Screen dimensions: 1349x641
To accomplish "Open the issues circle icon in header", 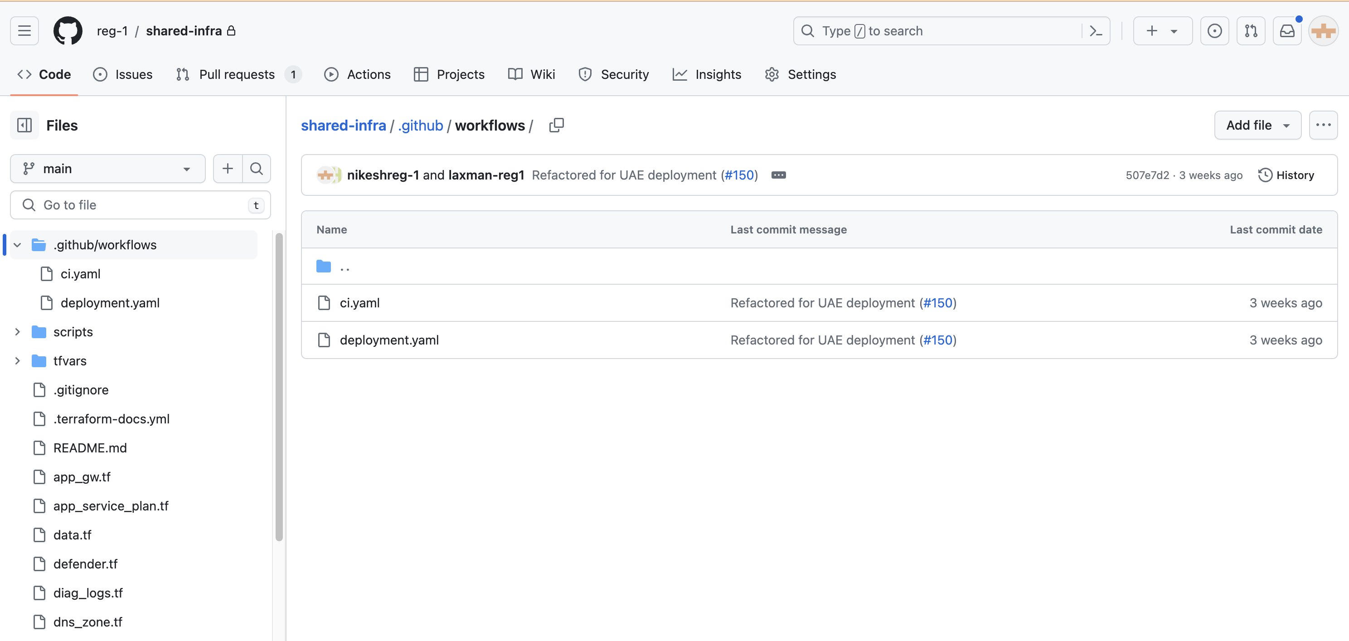I will [1214, 31].
